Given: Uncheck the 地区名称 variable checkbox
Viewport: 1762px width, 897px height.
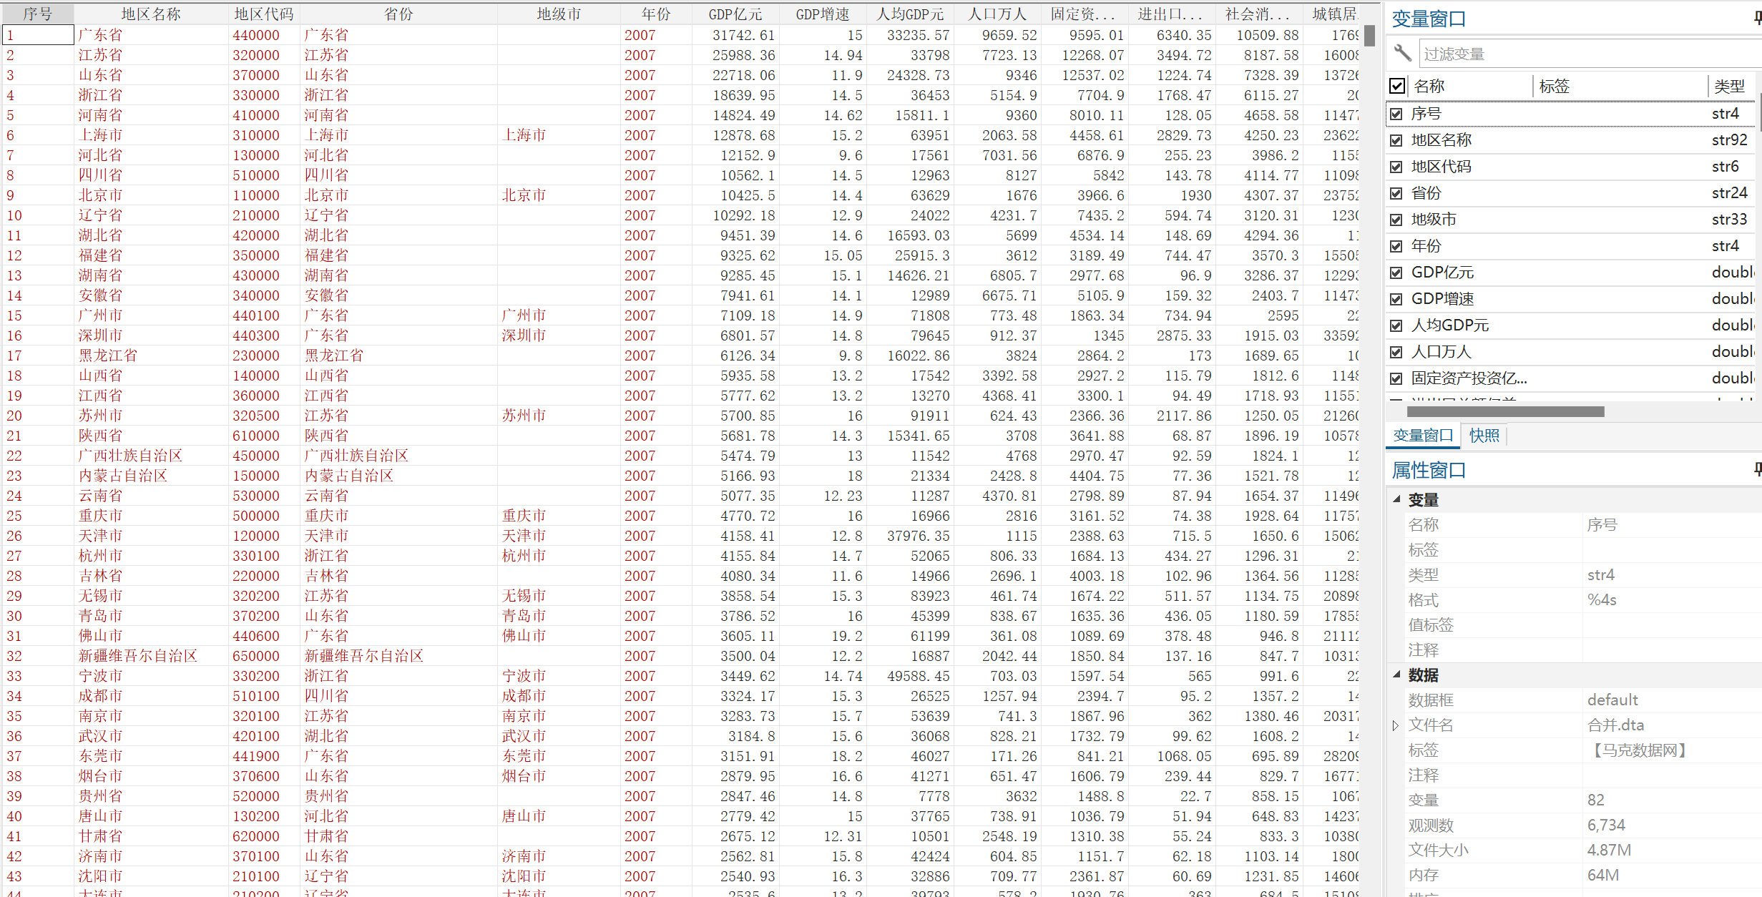Looking at the screenshot, I should click(1396, 140).
